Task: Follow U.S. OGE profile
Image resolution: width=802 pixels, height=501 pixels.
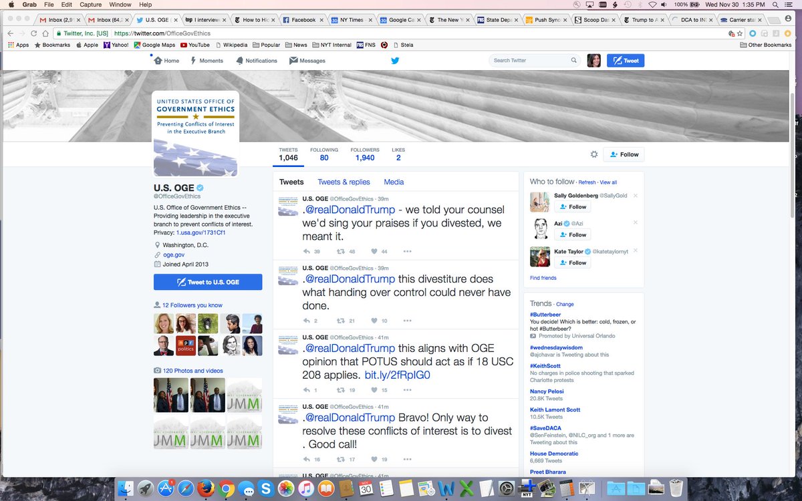Action: (x=624, y=154)
